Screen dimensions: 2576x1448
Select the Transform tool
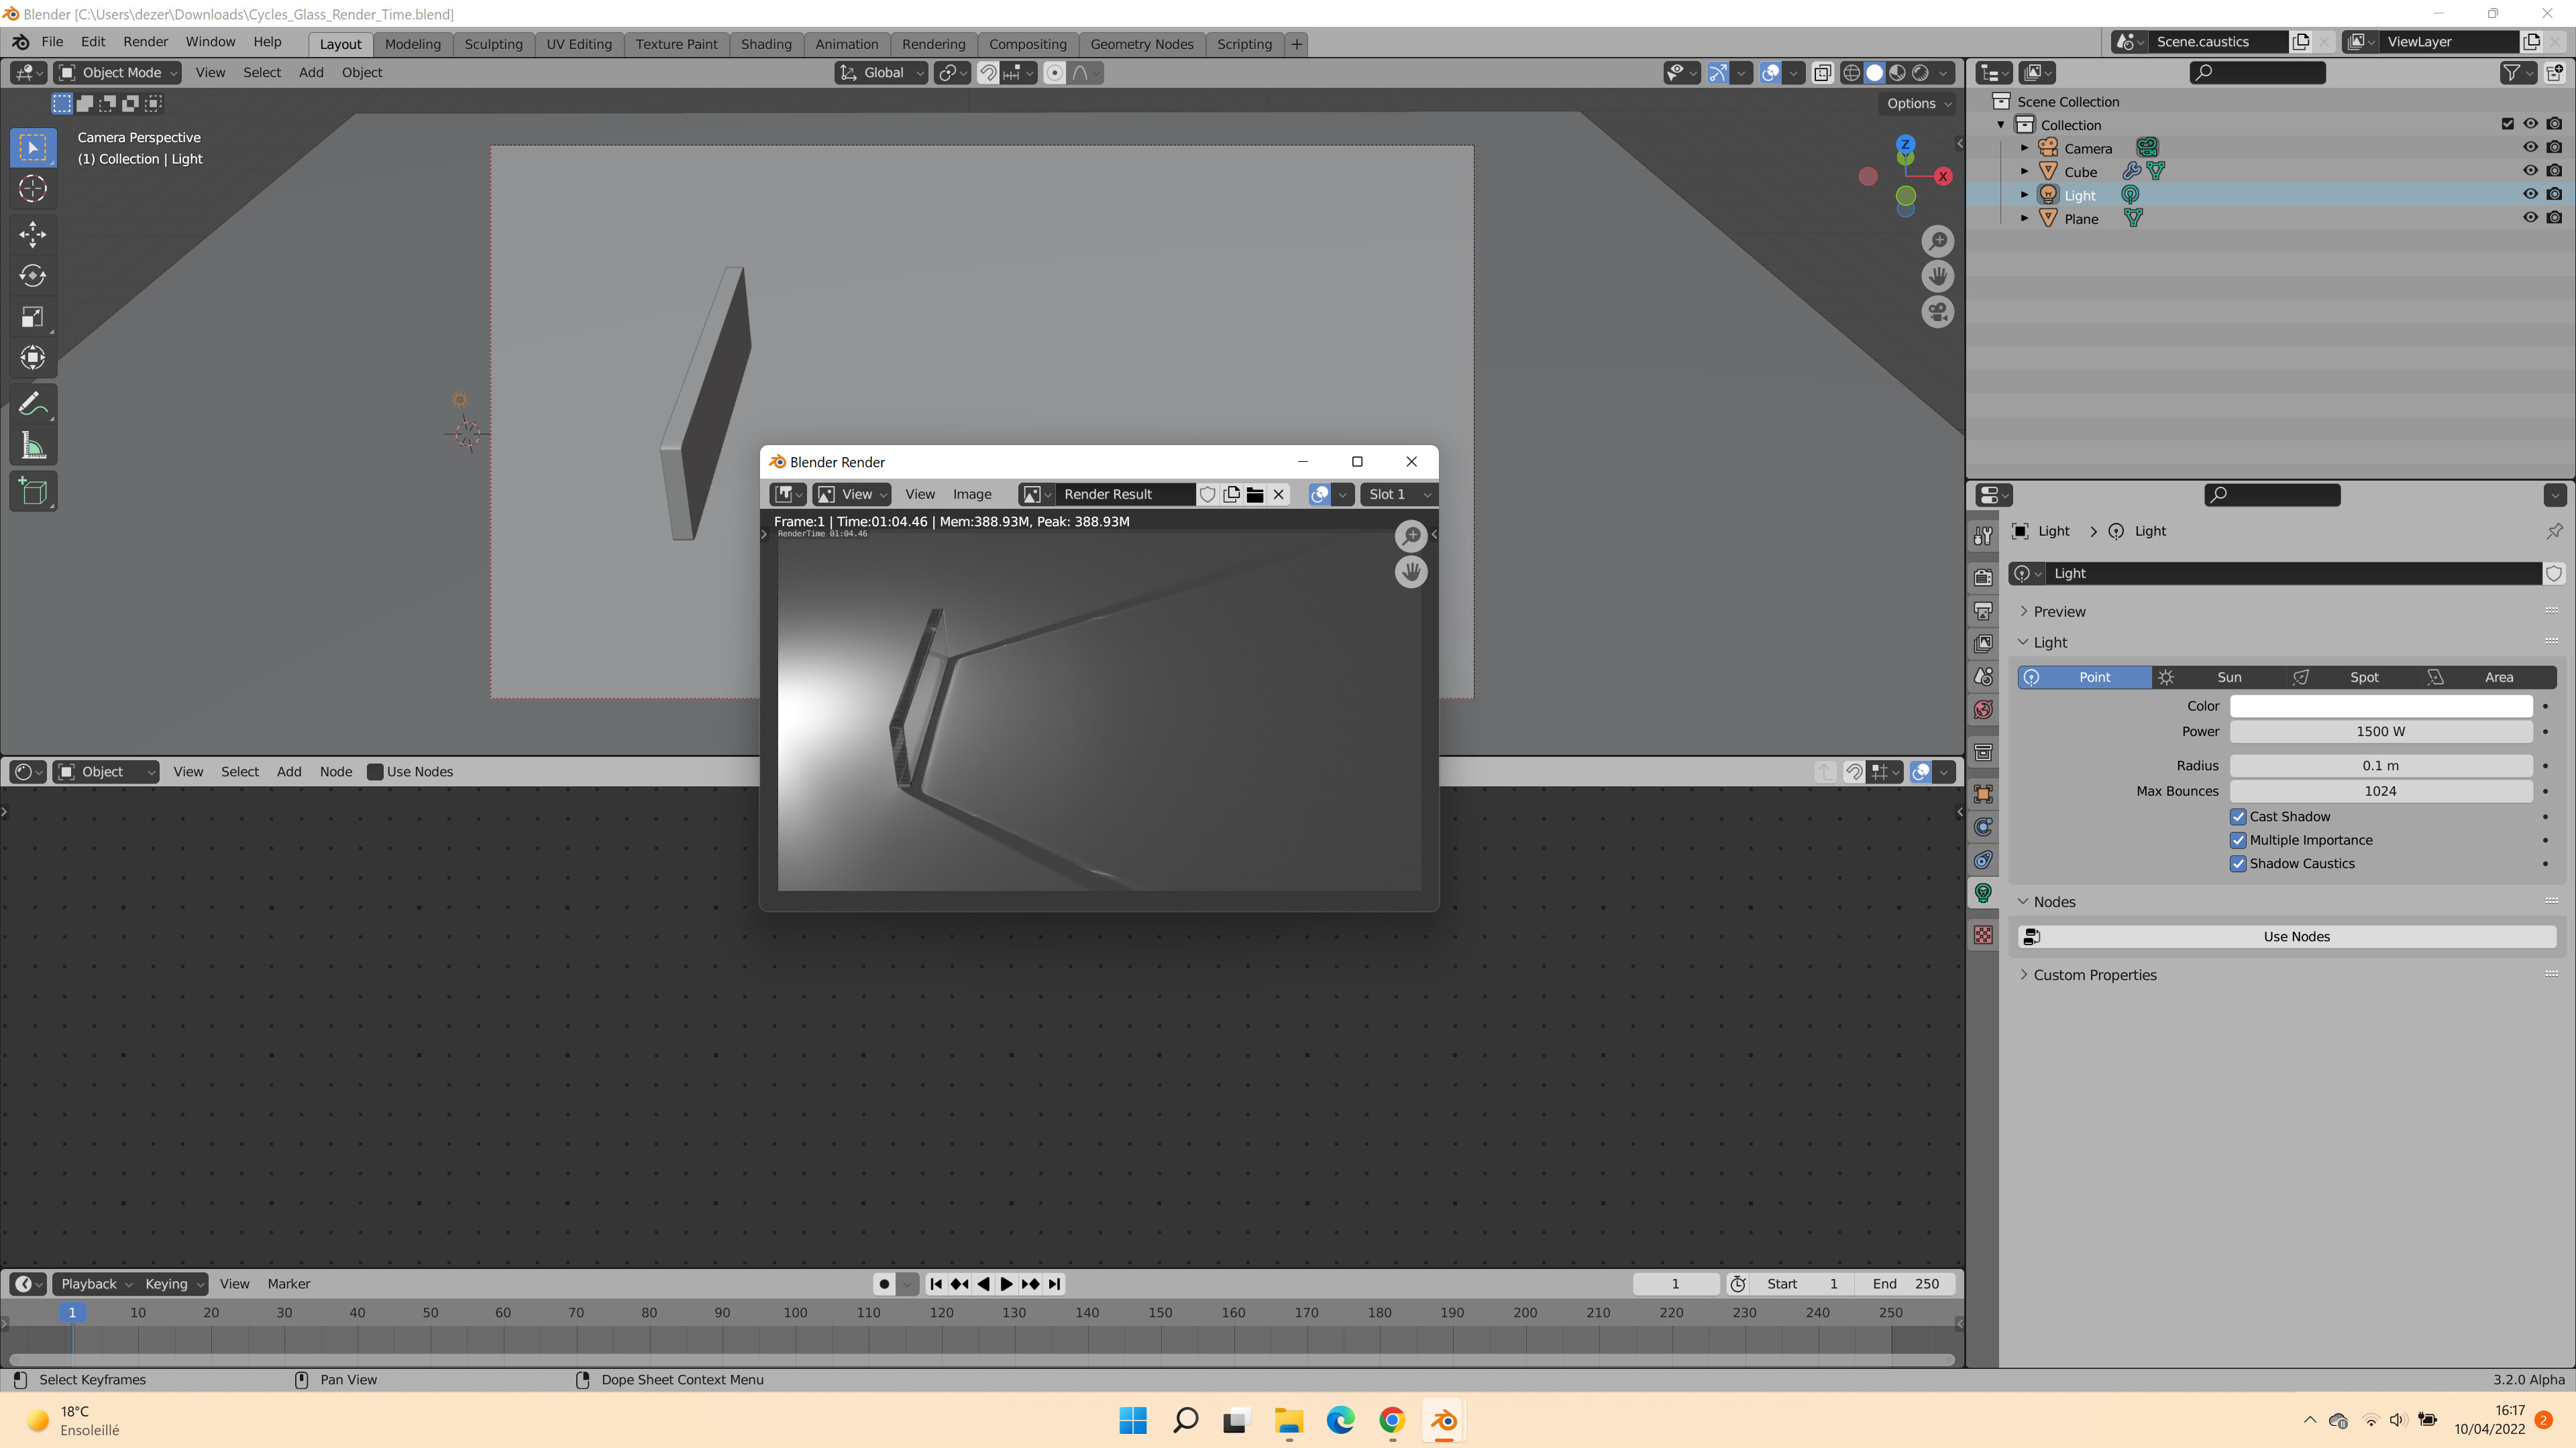tap(33, 358)
